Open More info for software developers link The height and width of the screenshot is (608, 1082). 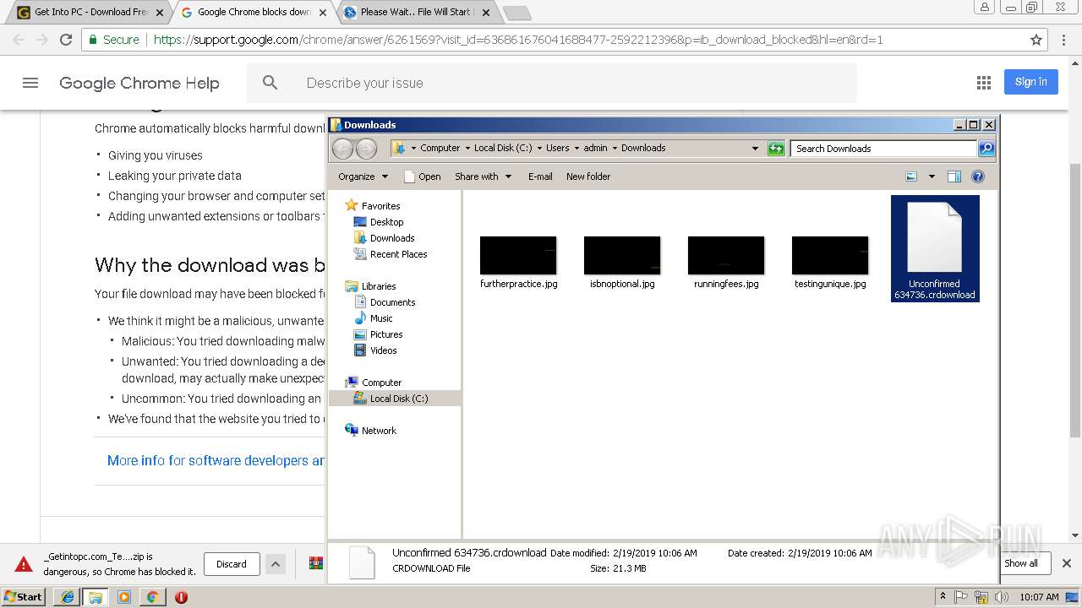pyautogui.click(x=216, y=460)
